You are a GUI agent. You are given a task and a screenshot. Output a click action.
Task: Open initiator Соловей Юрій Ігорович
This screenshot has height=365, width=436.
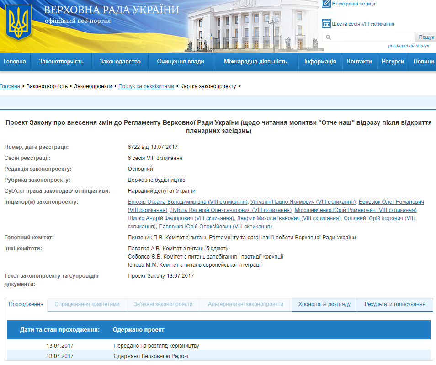[x=379, y=218]
